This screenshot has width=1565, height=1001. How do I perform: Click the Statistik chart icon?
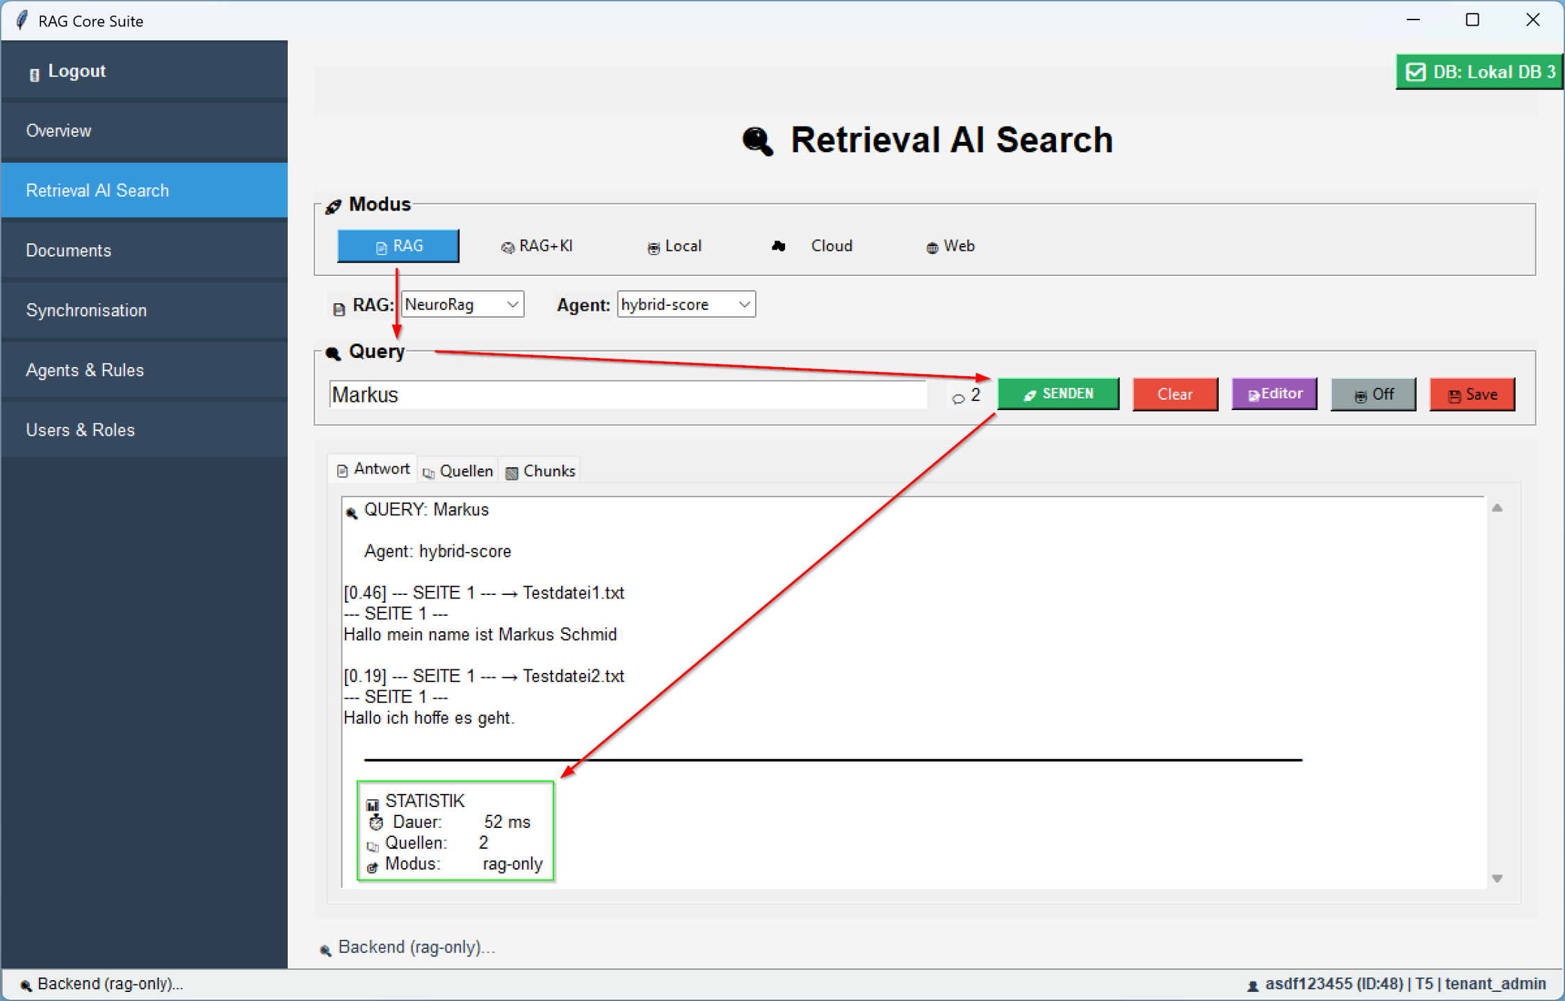pyautogui.click(x=373, y=804)
